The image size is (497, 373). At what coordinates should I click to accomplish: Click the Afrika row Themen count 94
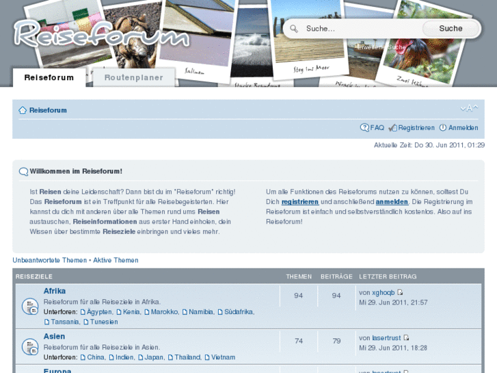tap(298, 296)
